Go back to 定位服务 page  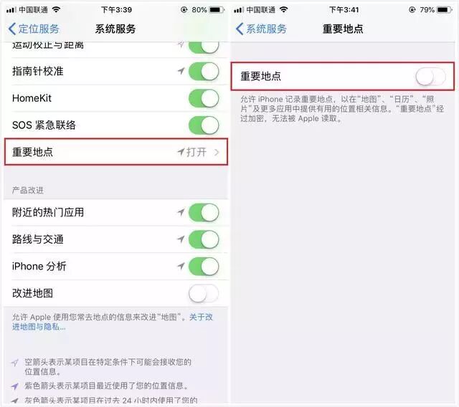tap(34, 29)
